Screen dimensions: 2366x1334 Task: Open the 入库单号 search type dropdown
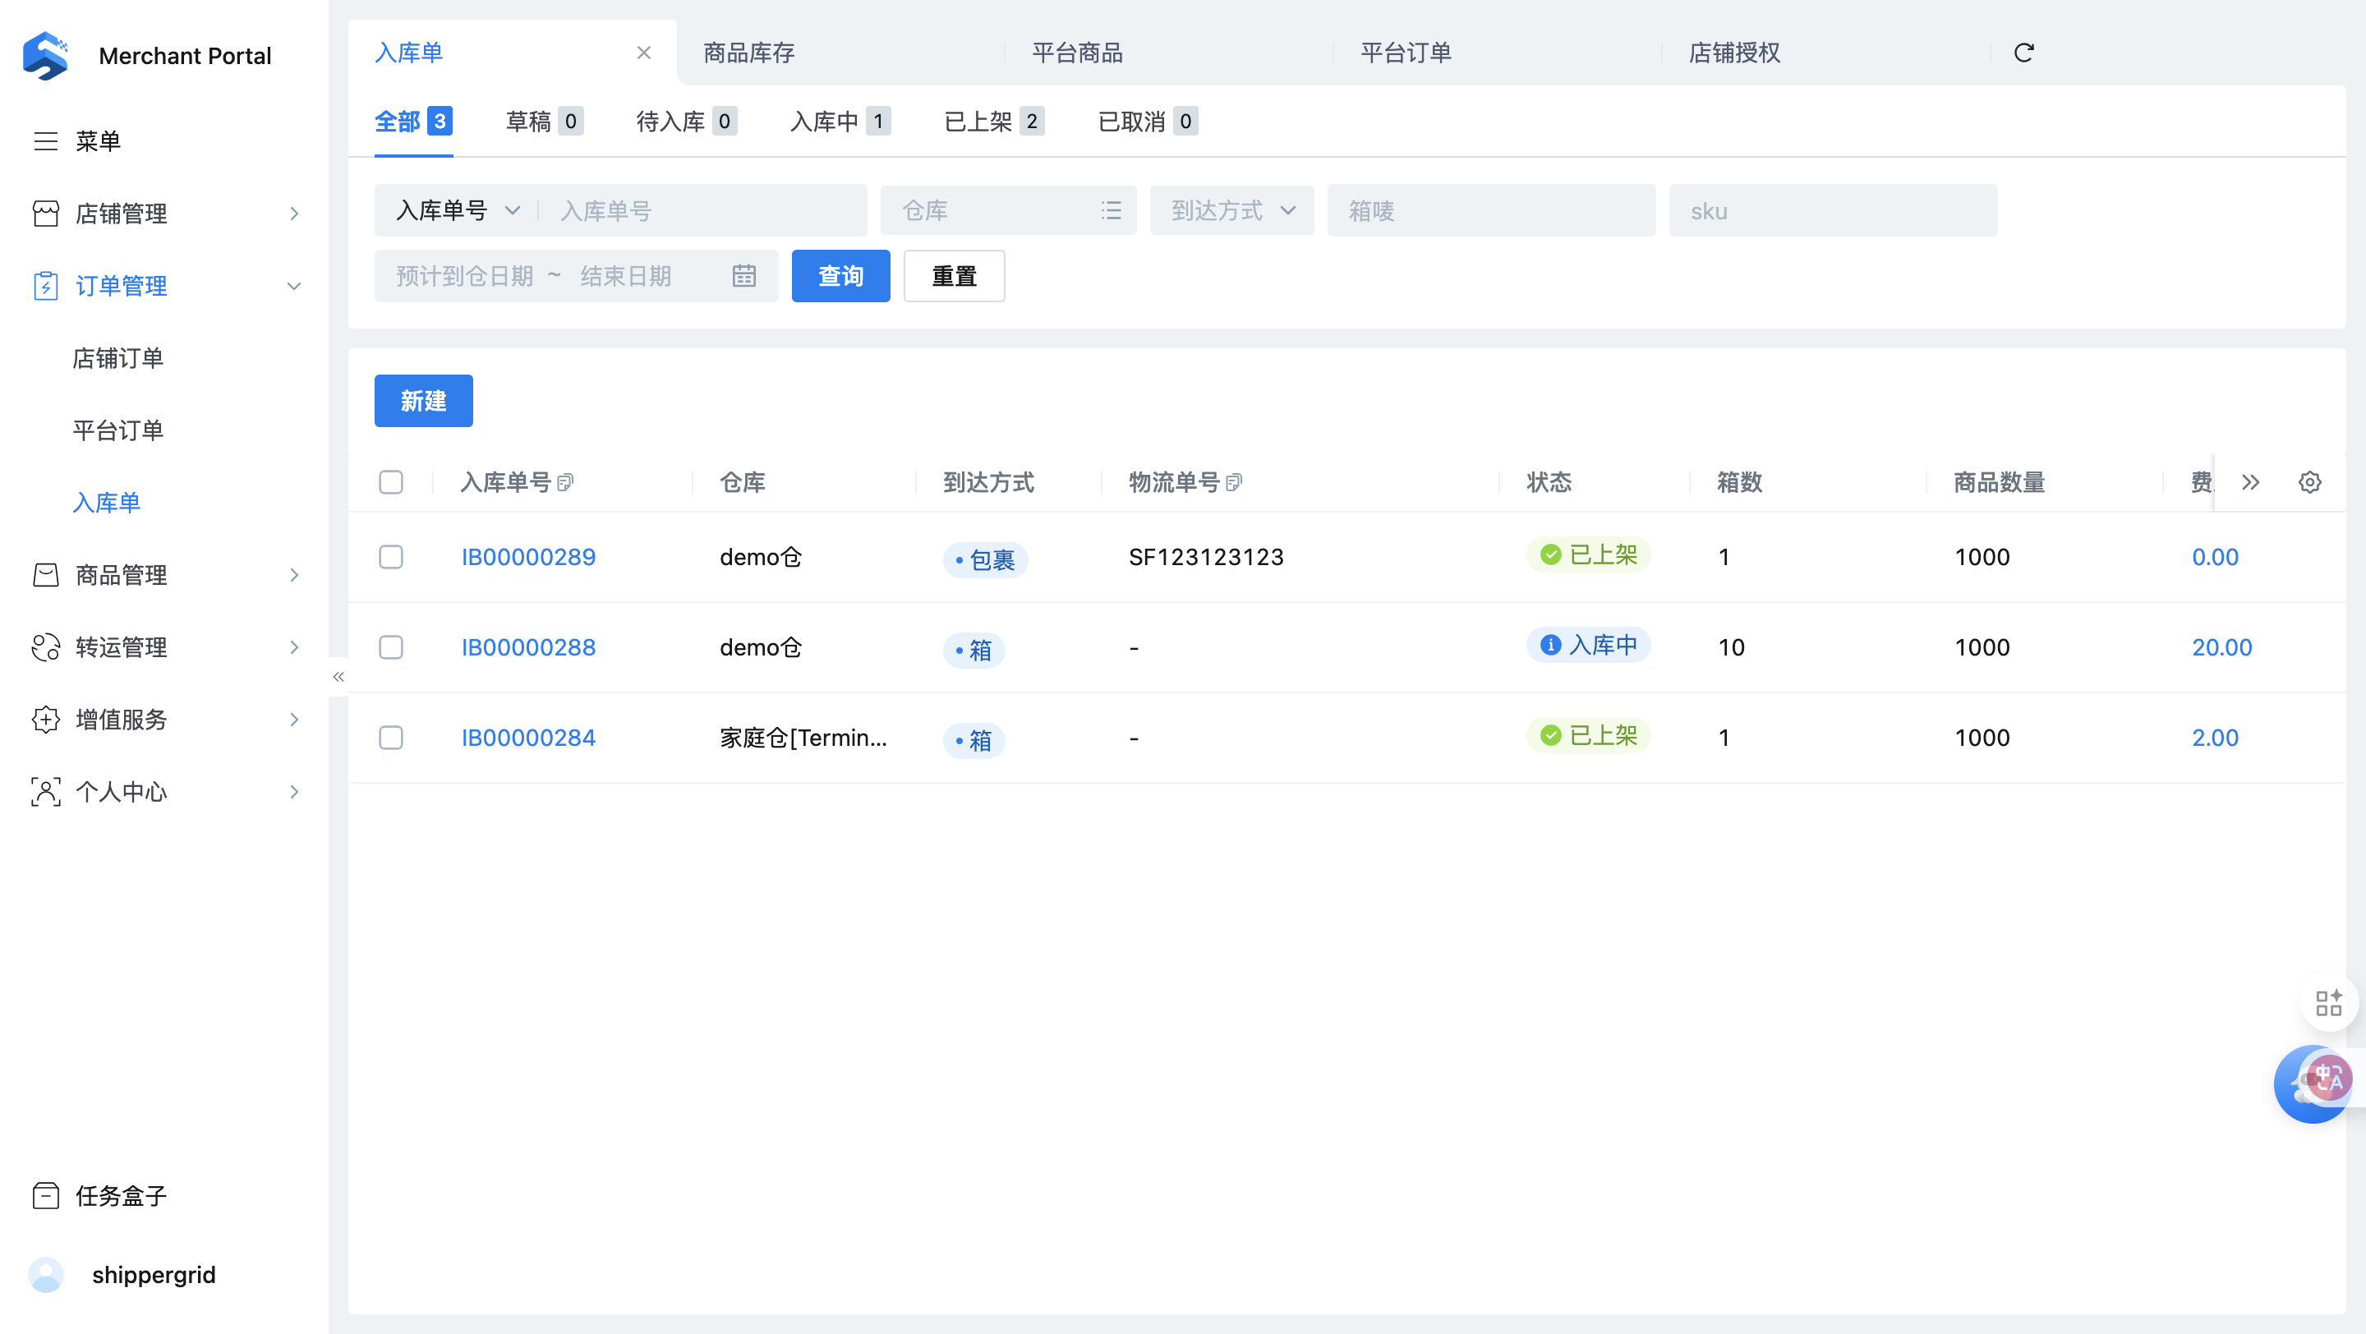click(458, 210)
